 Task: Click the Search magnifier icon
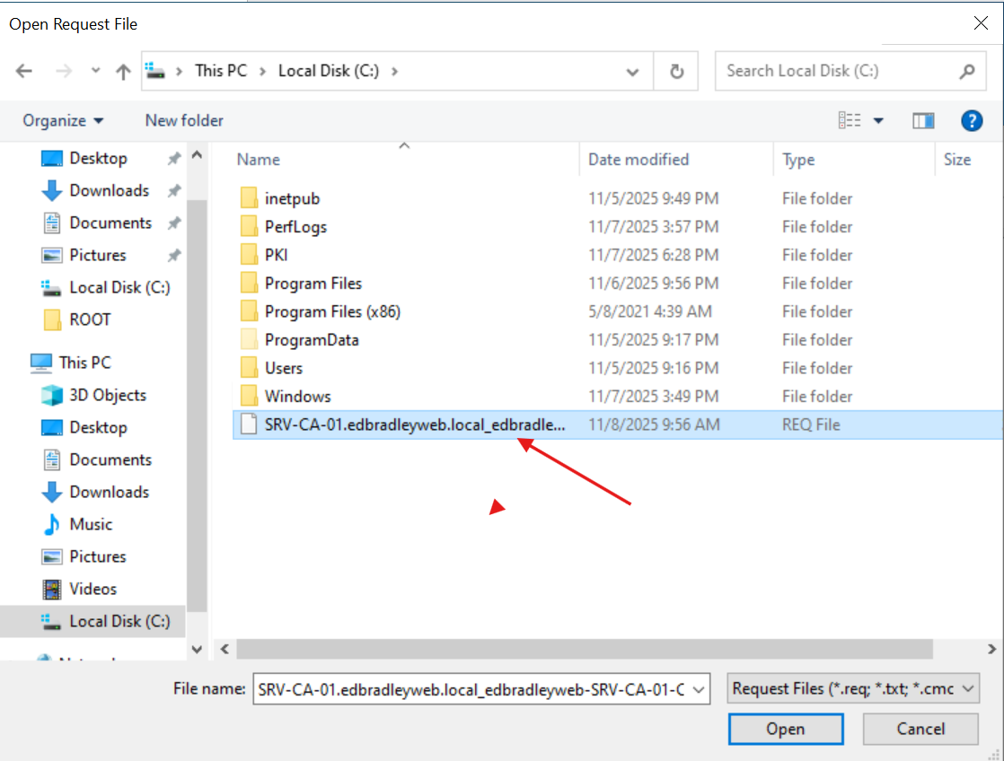point(966,70)
